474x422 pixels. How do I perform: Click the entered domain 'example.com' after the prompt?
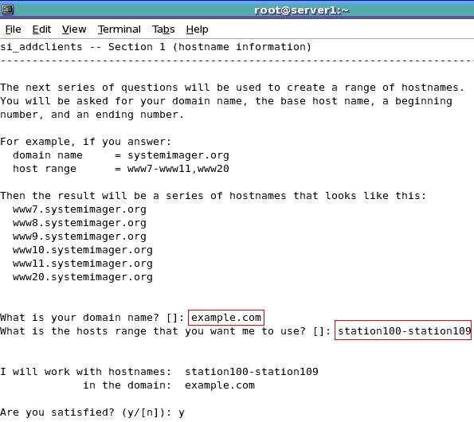[226, 318]
